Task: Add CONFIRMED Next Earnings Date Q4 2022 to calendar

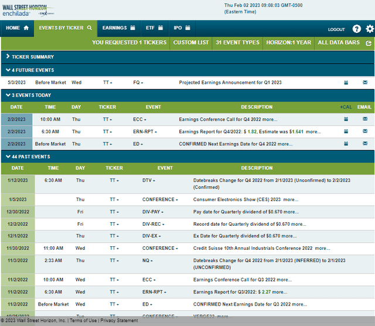Action: coord(346,144)
